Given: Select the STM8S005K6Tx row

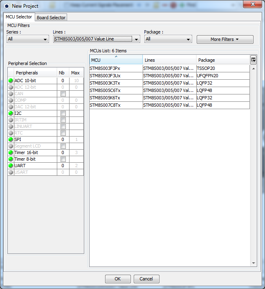Looking at the screenshot, I should click(169, 98).
